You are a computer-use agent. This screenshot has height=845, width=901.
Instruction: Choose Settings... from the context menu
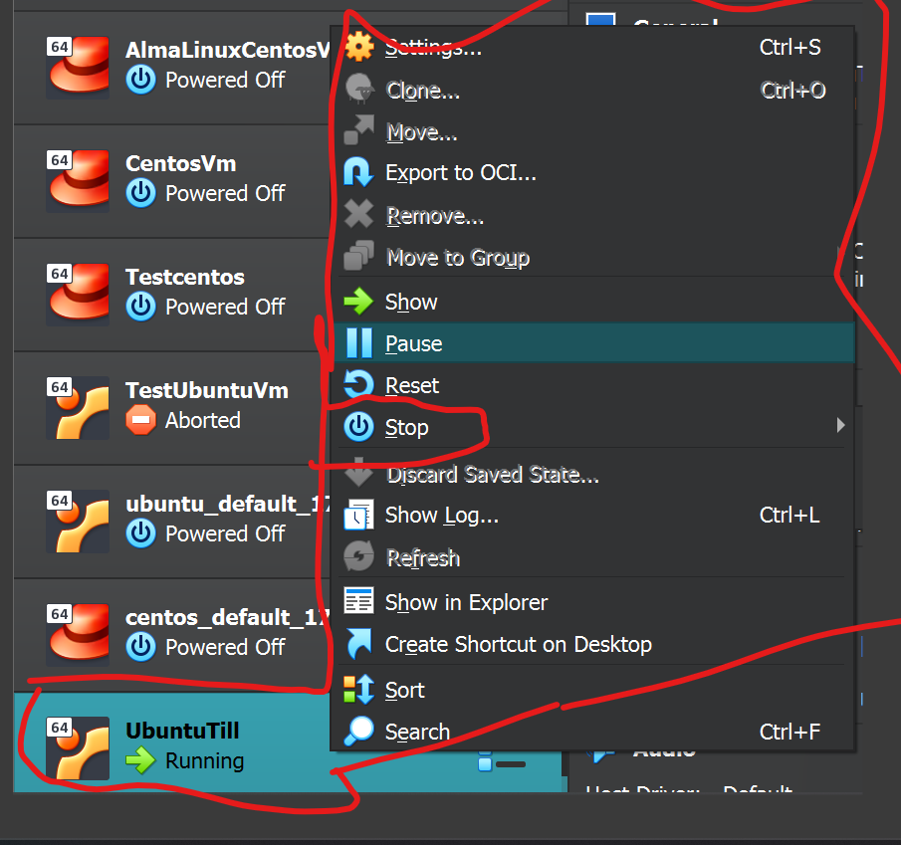tap(593, 47)
